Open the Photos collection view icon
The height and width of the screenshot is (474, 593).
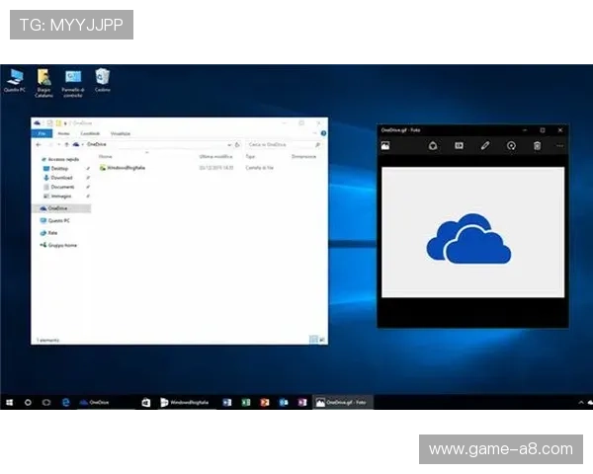point(385,146)
